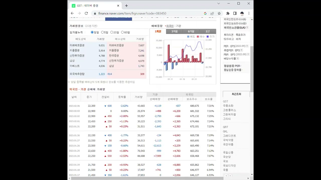Open 국제약품 from the recent list
321x180 pixels.
(x=228, y=140)
